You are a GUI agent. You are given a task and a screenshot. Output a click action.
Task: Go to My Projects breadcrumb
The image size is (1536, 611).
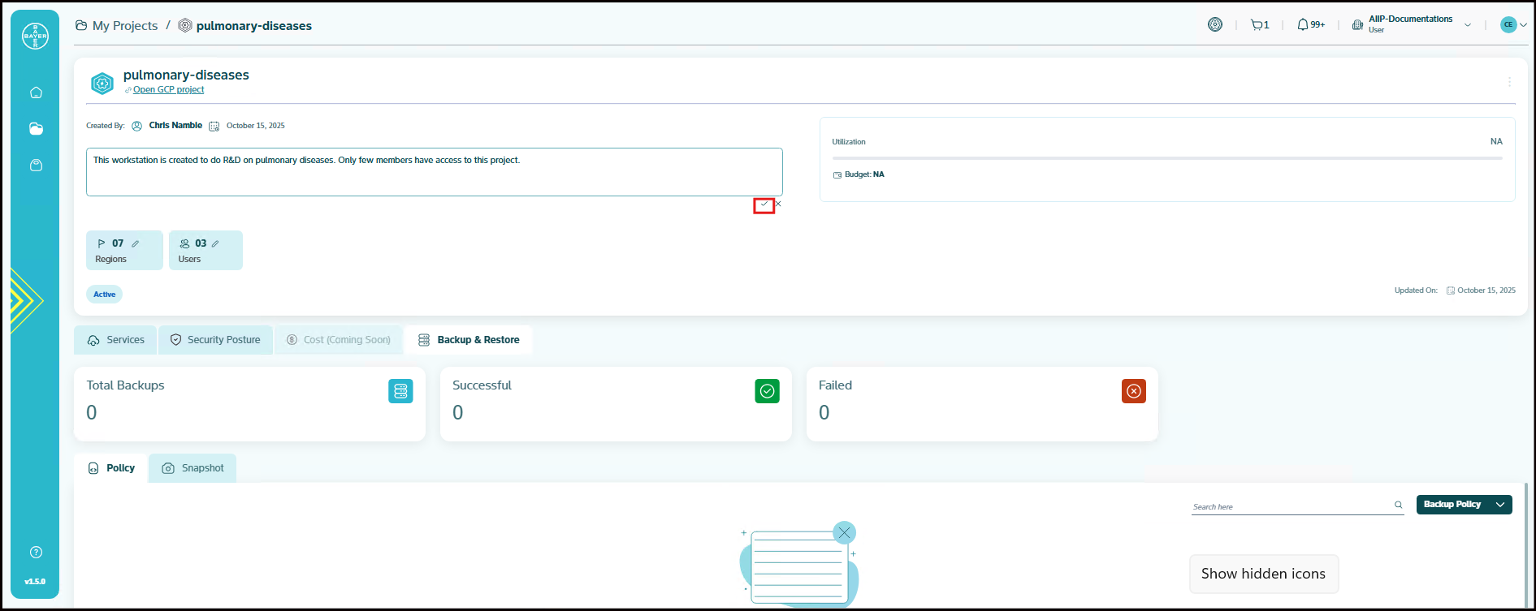[x=124, y=26]
